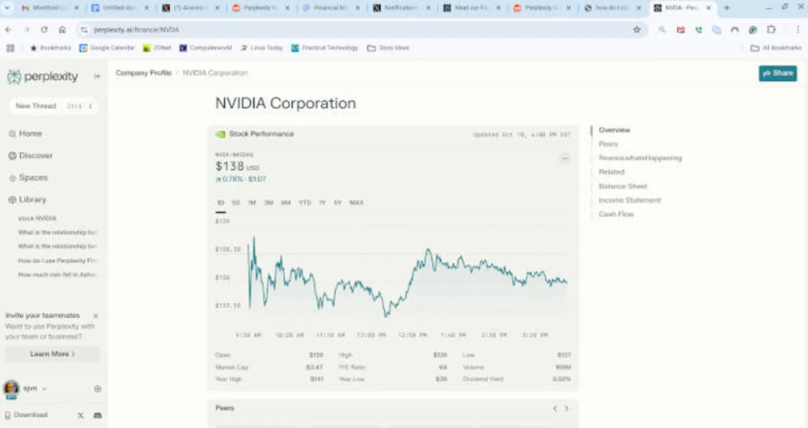Viewport: 808px width, 428px height.
Task: Click the Learn More button
Action: [53, 354]
